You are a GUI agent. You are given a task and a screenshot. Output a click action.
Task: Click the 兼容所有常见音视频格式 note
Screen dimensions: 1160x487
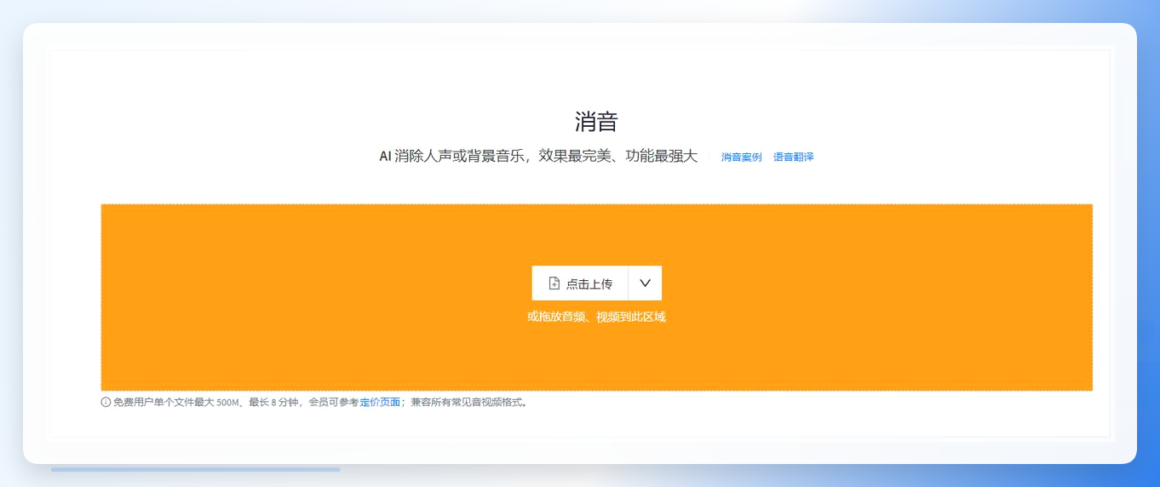pyautogui.click(x=468, y=403)
